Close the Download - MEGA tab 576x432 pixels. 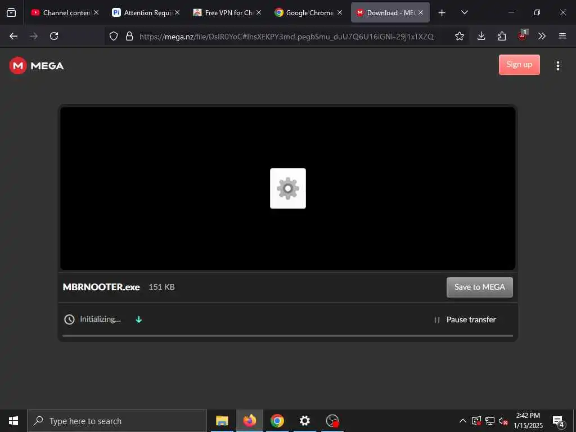(x=421, y=12)
